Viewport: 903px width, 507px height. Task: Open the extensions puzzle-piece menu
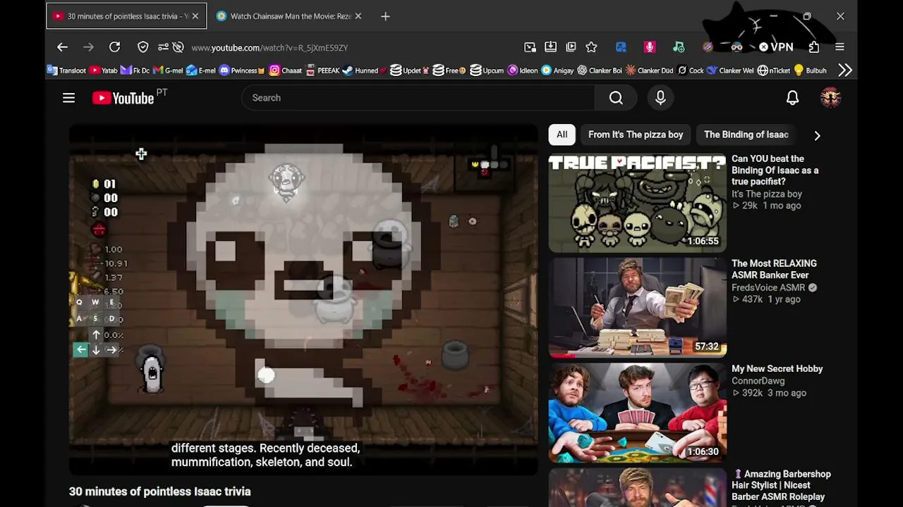coord(814,47)
